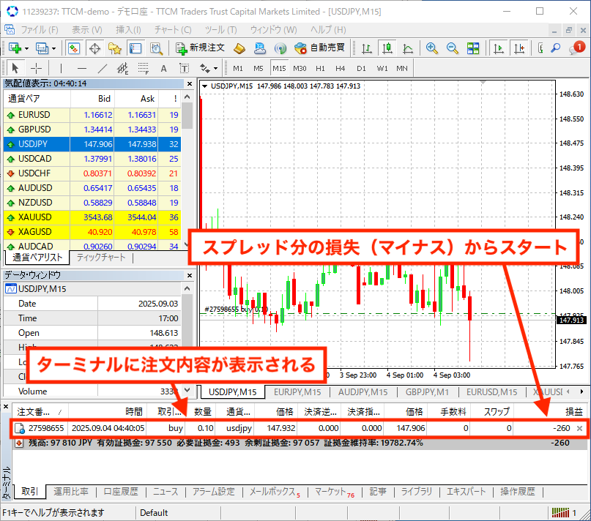Select XAUUSD row in market watch
591x521 pixels.
click(x=35, y=217)
